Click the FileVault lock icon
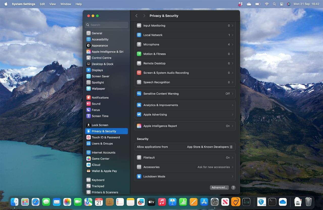The width and height of the screenshot is (323, 210). (x=139, y=158)
